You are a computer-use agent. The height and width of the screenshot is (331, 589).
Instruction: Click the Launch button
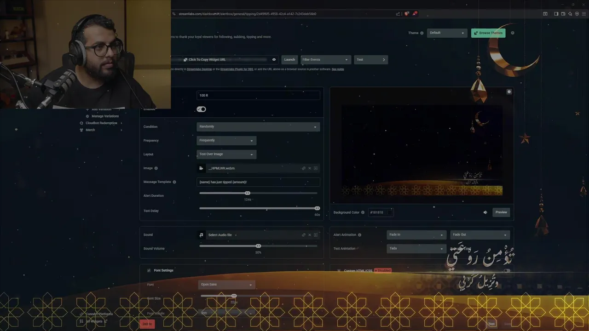289,60
